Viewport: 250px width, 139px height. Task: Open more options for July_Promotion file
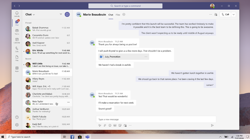[146, 57]
